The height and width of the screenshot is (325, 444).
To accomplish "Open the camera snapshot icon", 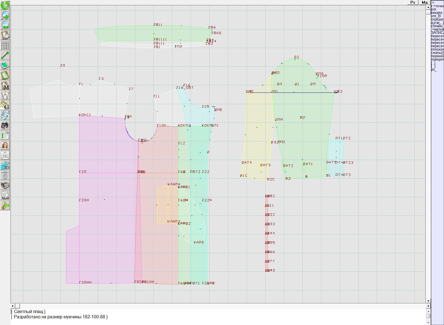I will coord(5,125).
